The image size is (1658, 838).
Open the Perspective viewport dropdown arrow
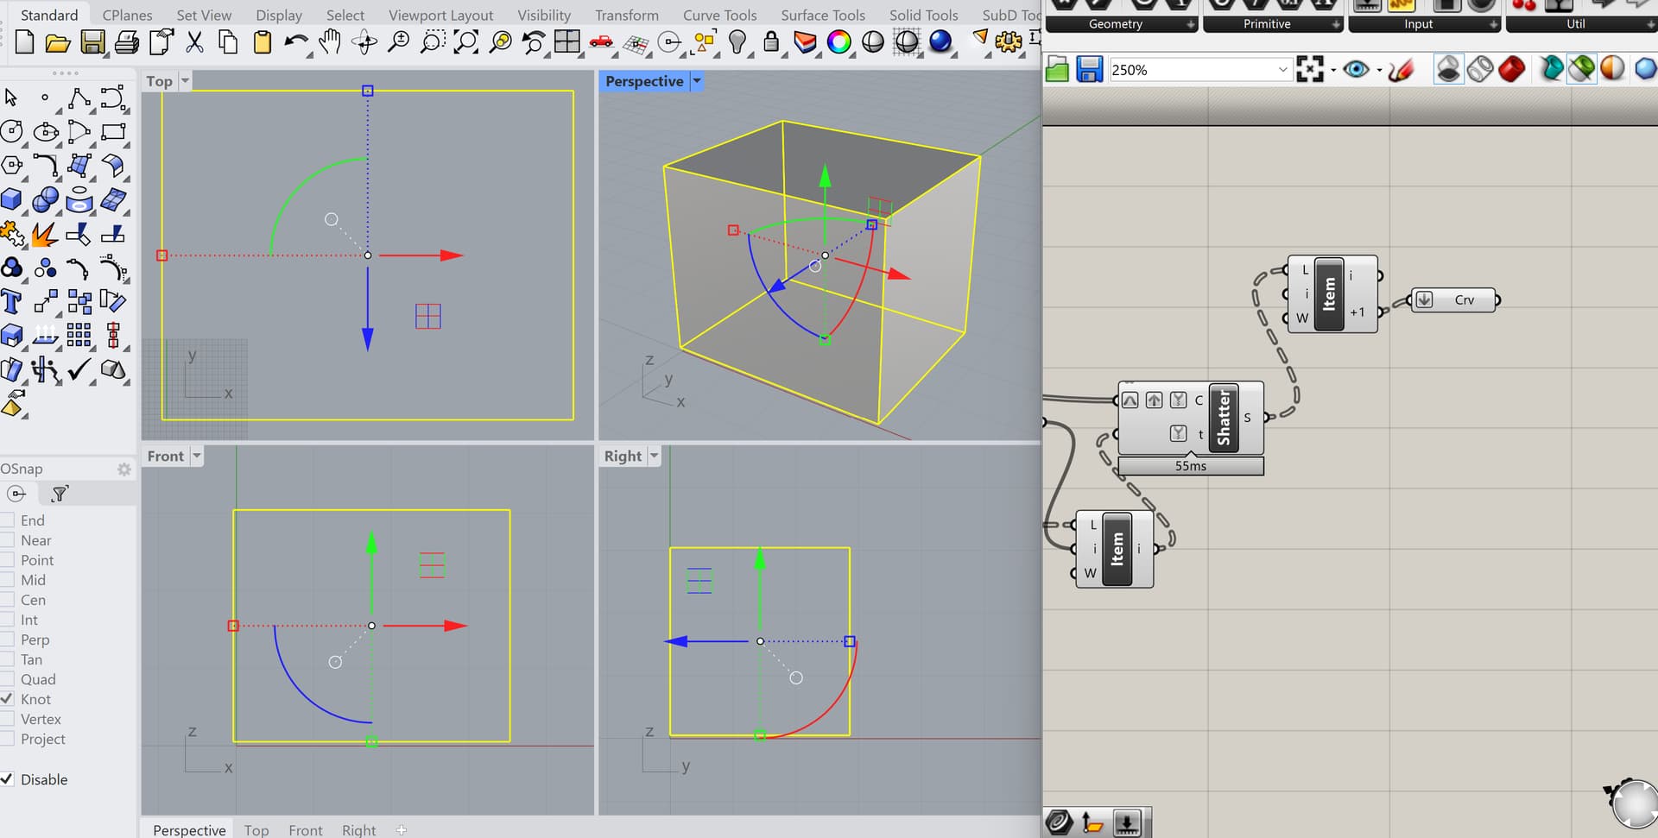pos(697,81)
